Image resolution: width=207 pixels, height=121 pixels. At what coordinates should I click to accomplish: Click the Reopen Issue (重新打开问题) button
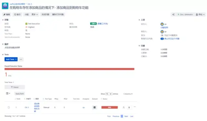tap(58, 14)
